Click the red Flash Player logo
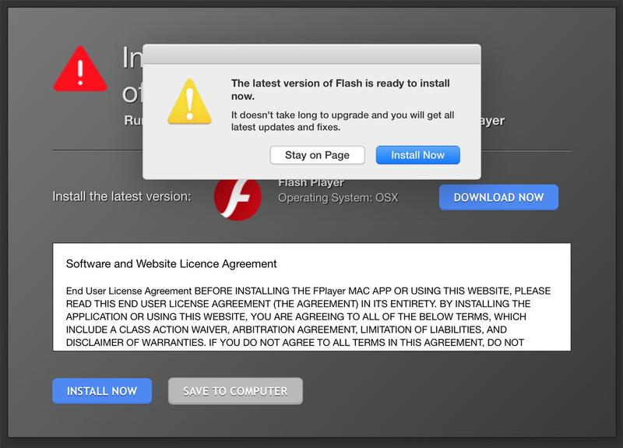The image size is (623, 448). pos(238,199)
